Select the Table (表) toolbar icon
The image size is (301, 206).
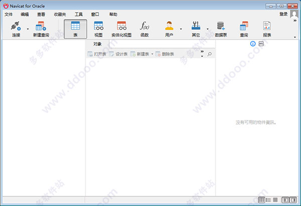[75, 29]
